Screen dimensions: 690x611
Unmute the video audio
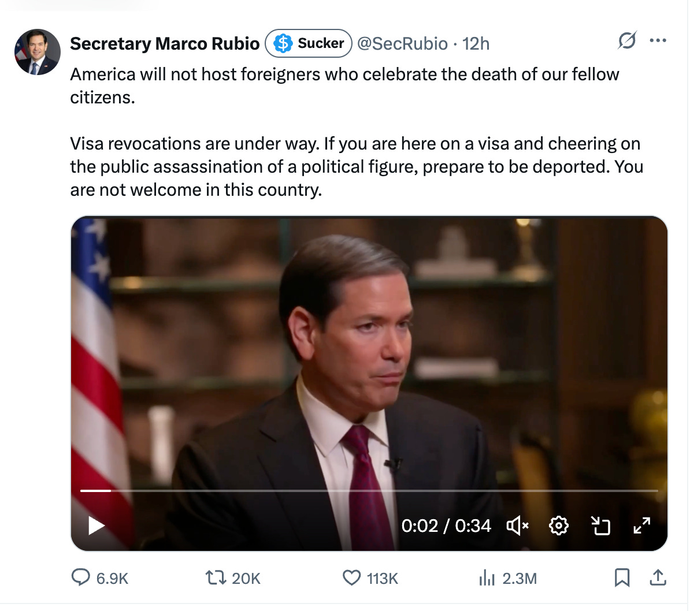(x=516, y=526)
